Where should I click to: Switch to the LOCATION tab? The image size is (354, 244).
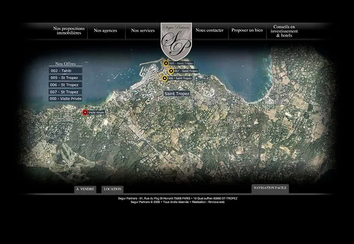(x=113, y=189)
